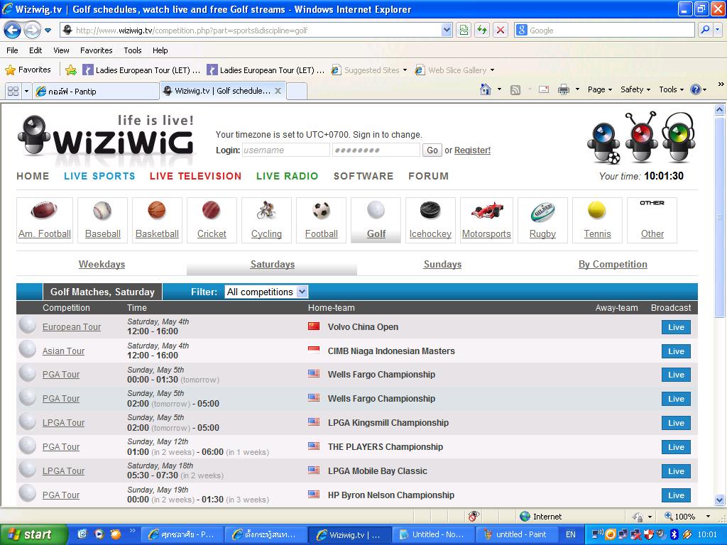This screenshot has width=727, height=545.
Task: Open the Home page icon in command bar
Action: (486, 89)
